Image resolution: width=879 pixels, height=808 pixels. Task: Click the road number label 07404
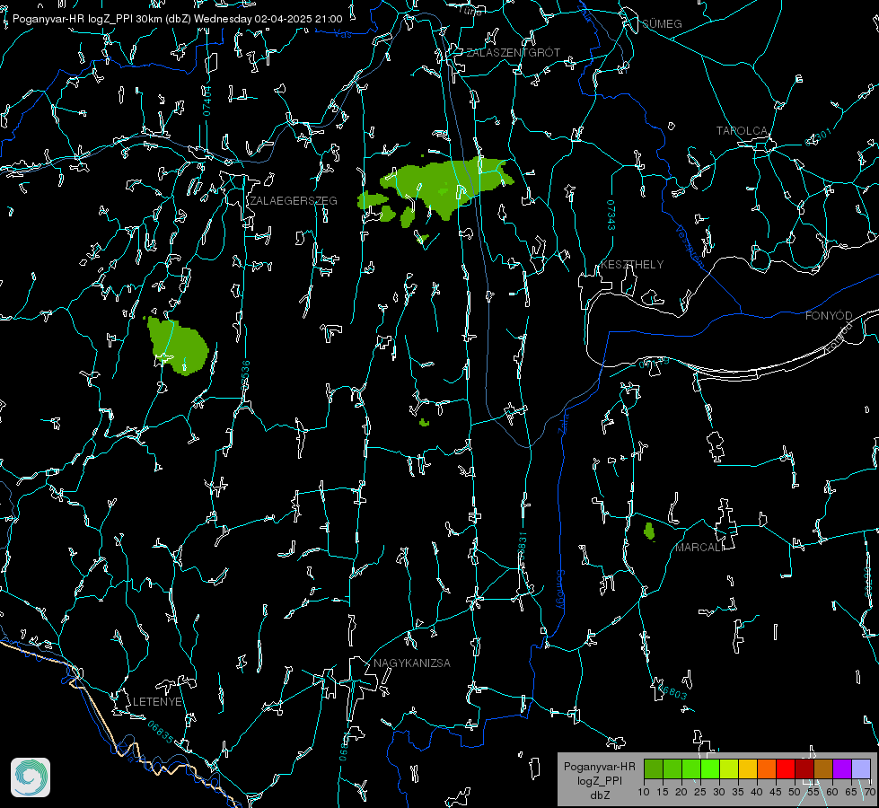(207, 101)
